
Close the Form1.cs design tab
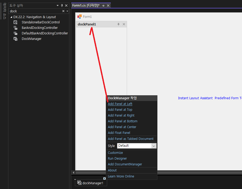tap(108, 6)
